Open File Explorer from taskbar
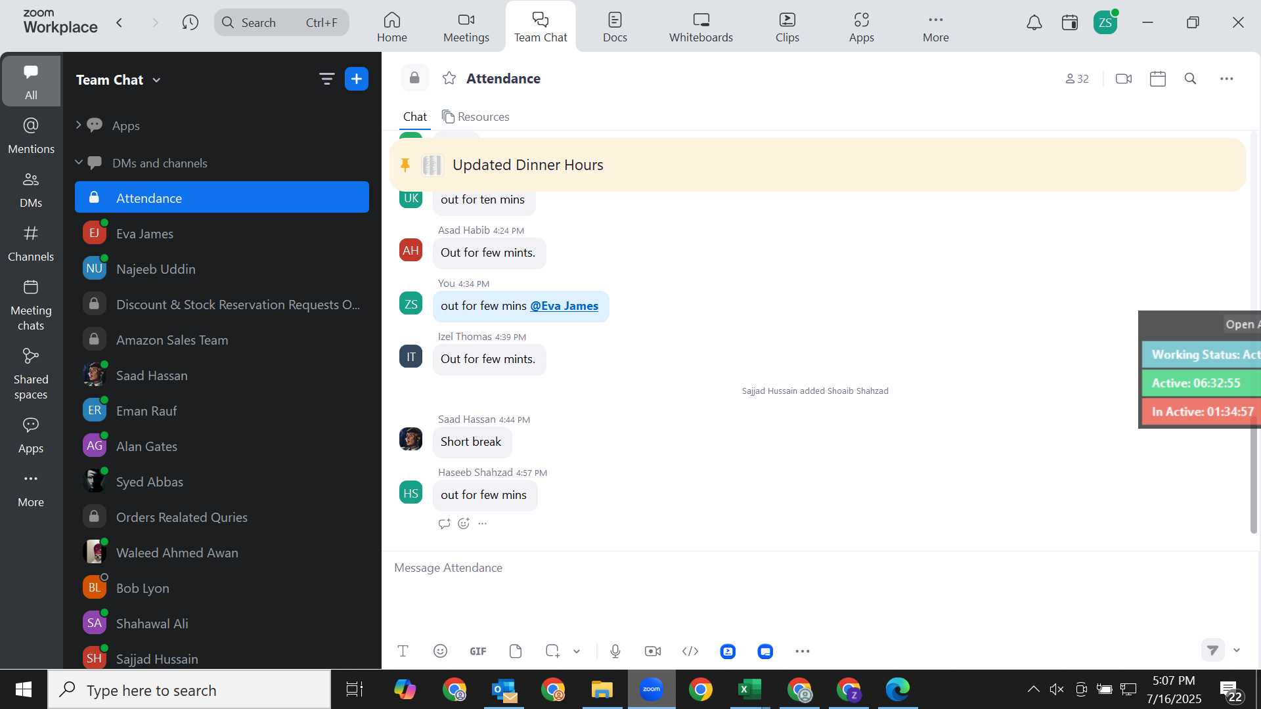This screenshot has width=1261, height=709. tap(602, 689)
